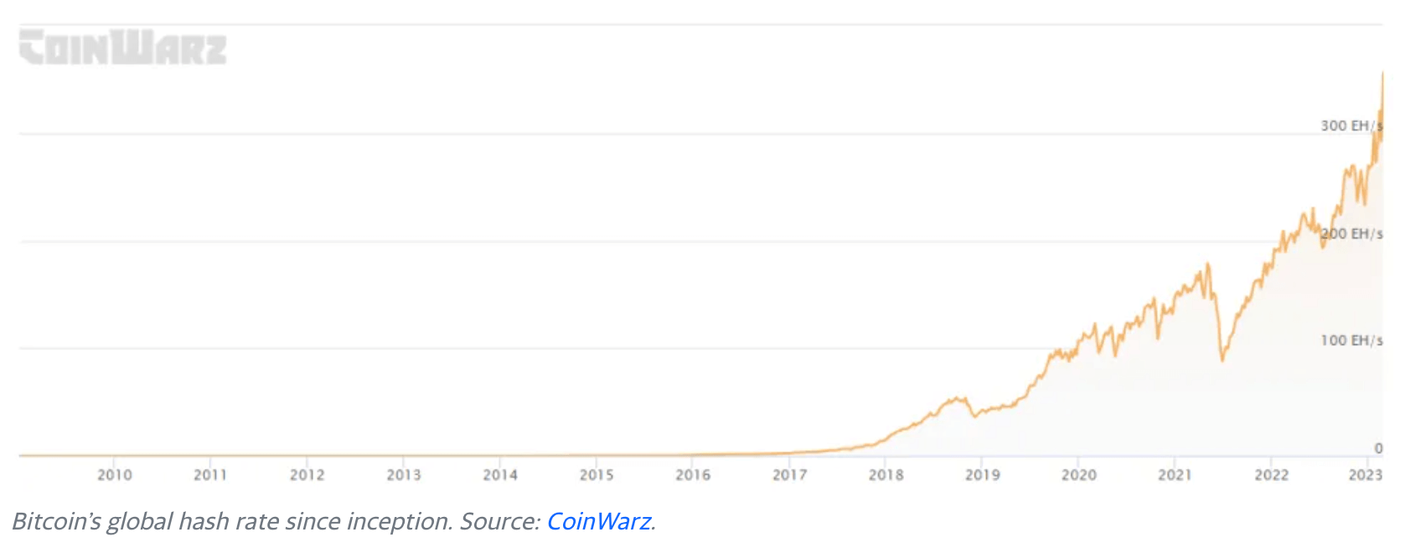Image resolution: width=1426 pixels, height=558 pixels.
Task: Select the 2011 axis label
Action: click(210, 475)
